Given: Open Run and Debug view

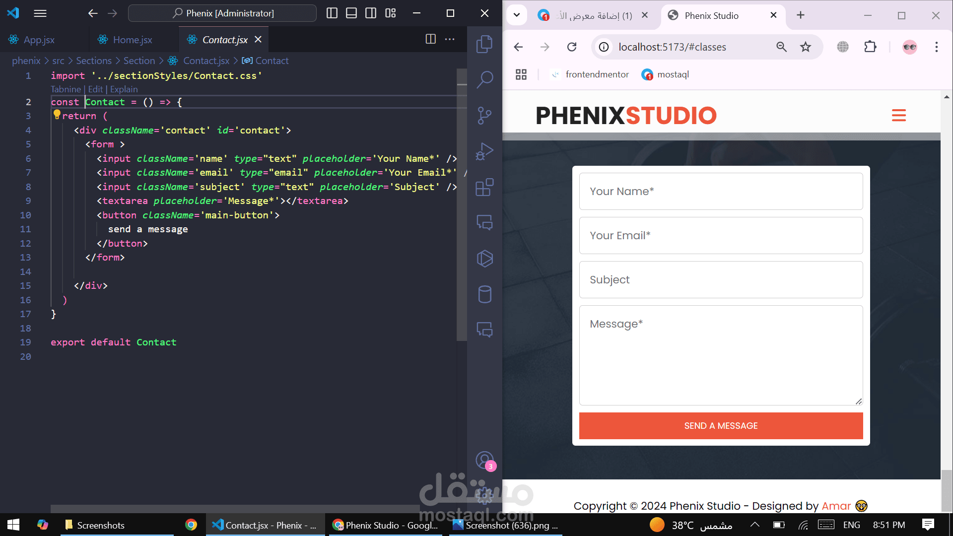Looking at the screenshot, I should click(x=484, y=151).
